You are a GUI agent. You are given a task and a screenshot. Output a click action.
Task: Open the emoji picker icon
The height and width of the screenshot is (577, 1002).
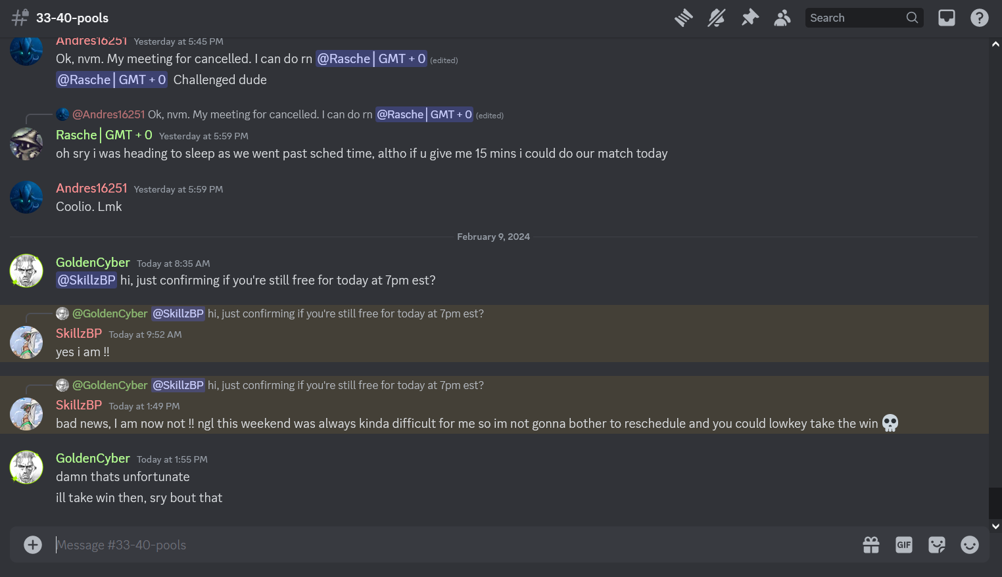pos(969,545)
